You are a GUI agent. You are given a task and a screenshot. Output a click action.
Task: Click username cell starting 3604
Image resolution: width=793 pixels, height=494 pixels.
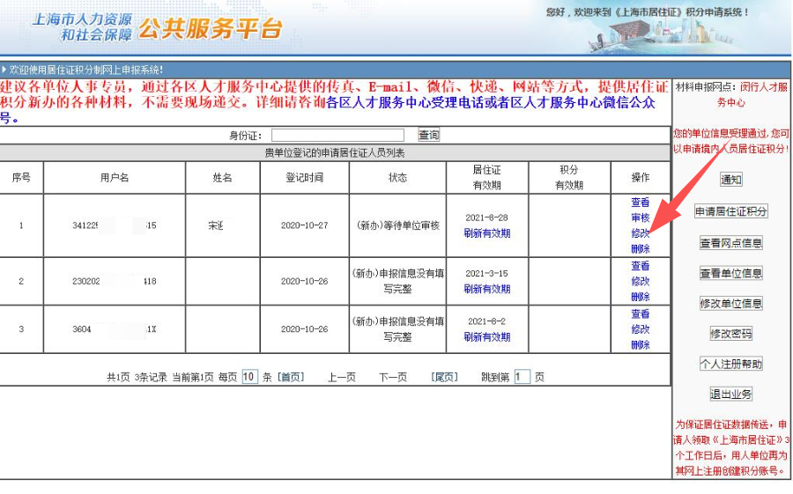115,329
